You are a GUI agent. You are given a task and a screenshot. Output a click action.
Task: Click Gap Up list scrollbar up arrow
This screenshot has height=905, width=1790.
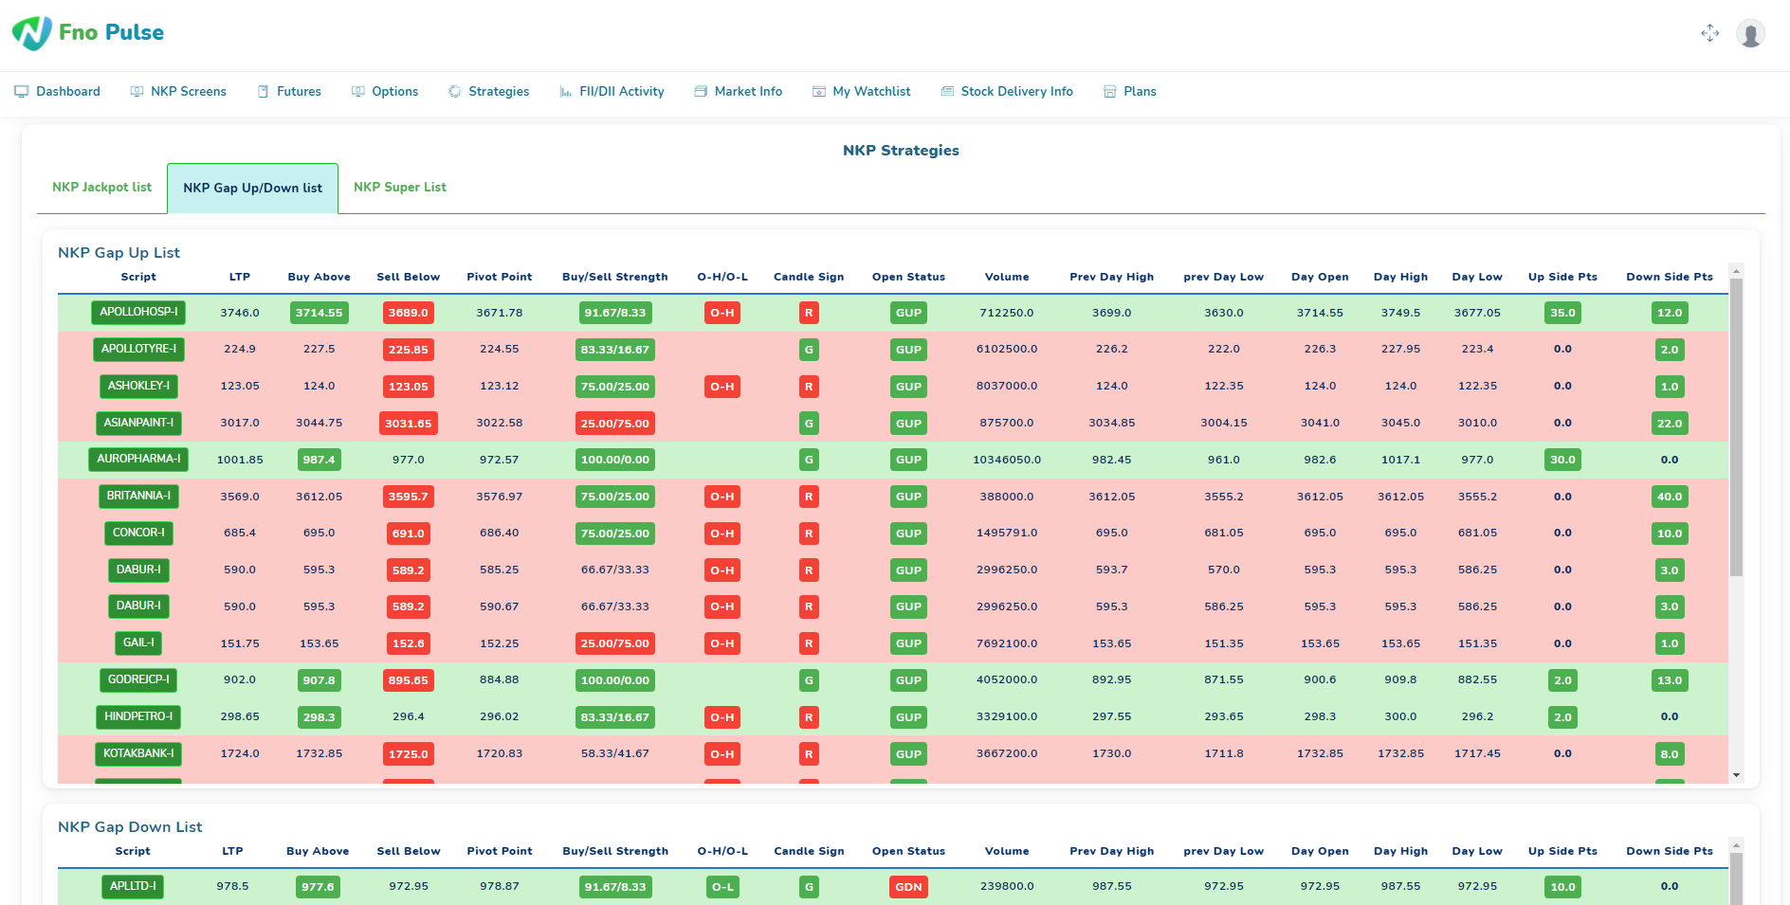pos(1736,270)
